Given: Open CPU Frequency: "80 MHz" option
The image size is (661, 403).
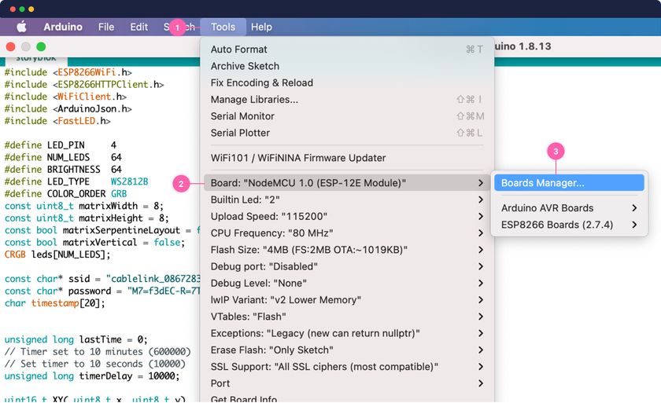Looking at the screenshot, I should [x=346, y=233].
